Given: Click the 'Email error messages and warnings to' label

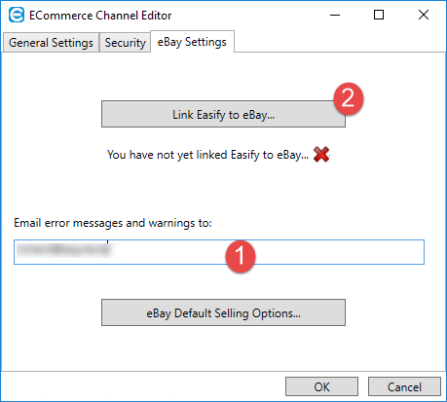Looking at the screenshot, I should pyautogui.click(x=113, y=223).
